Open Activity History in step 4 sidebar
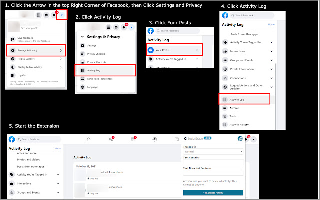The image size is (320, 200). point(239,125)
